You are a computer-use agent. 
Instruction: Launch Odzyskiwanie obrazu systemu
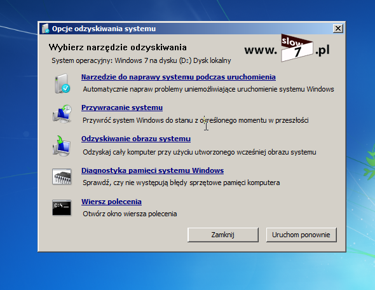pos(136,139)
